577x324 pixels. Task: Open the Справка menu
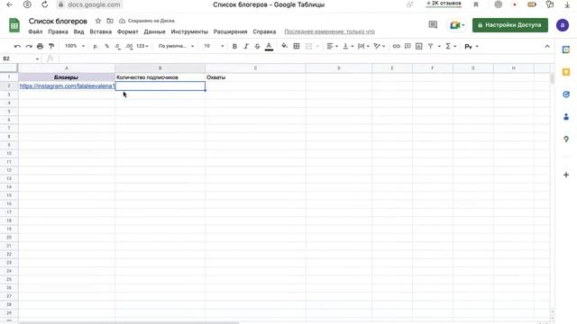pyautogui.click(x=264, y=31)
